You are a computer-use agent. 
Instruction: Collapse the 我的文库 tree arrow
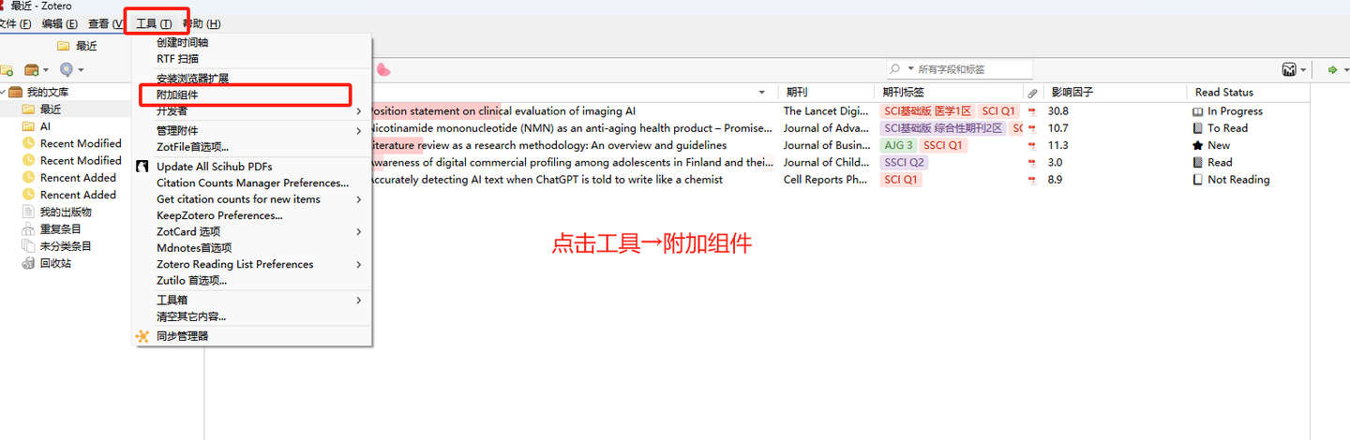(x=4, y=92)
